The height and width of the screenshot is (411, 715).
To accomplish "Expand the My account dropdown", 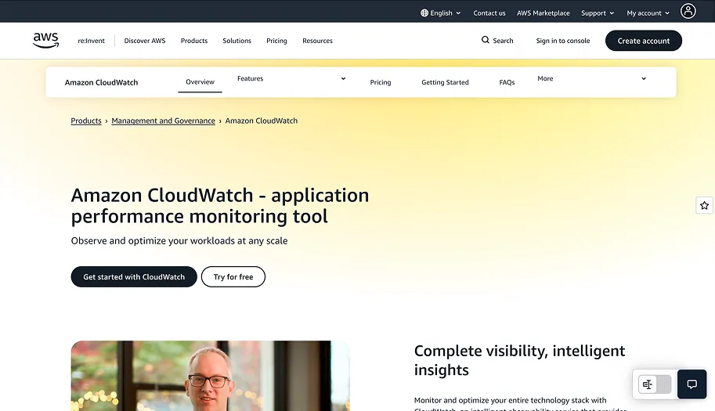I will [x=648, y=13].
